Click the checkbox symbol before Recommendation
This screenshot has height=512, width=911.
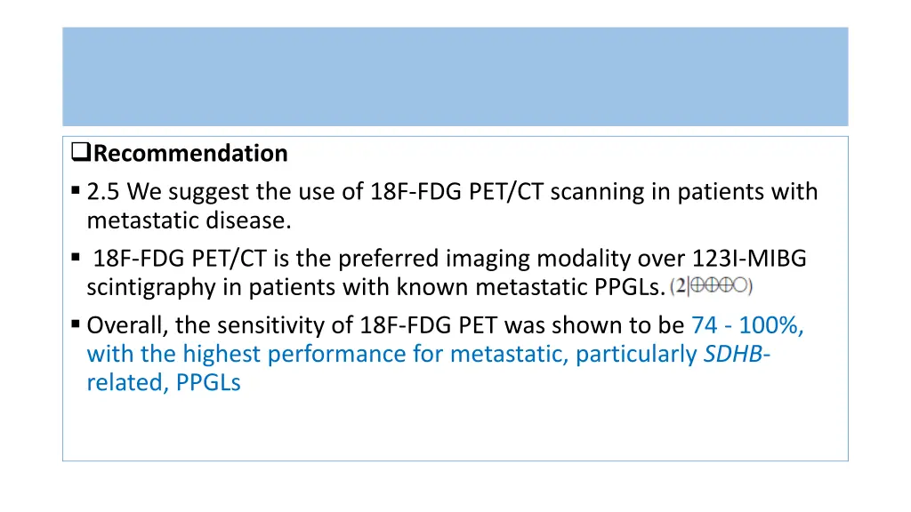(81, 151)
